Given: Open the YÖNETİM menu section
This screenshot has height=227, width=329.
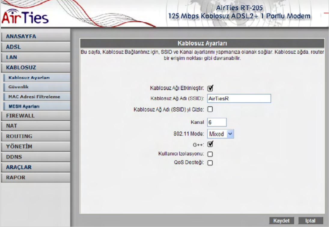Looking at the screenshot, I should [35, 147].
